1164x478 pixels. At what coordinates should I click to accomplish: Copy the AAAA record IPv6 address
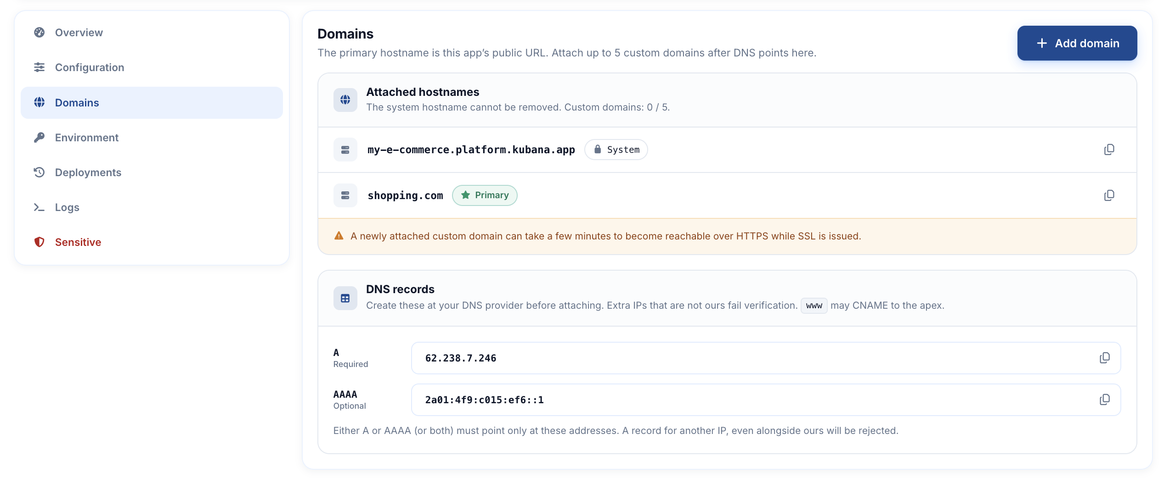coord(1104,400)
